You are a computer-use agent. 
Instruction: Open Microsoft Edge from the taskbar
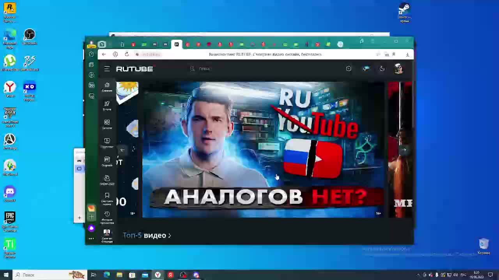(x=106, y=275)
